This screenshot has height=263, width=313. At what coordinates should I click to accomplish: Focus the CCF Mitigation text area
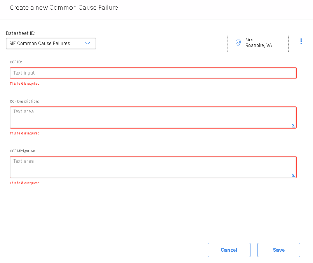tap(153, 167)
